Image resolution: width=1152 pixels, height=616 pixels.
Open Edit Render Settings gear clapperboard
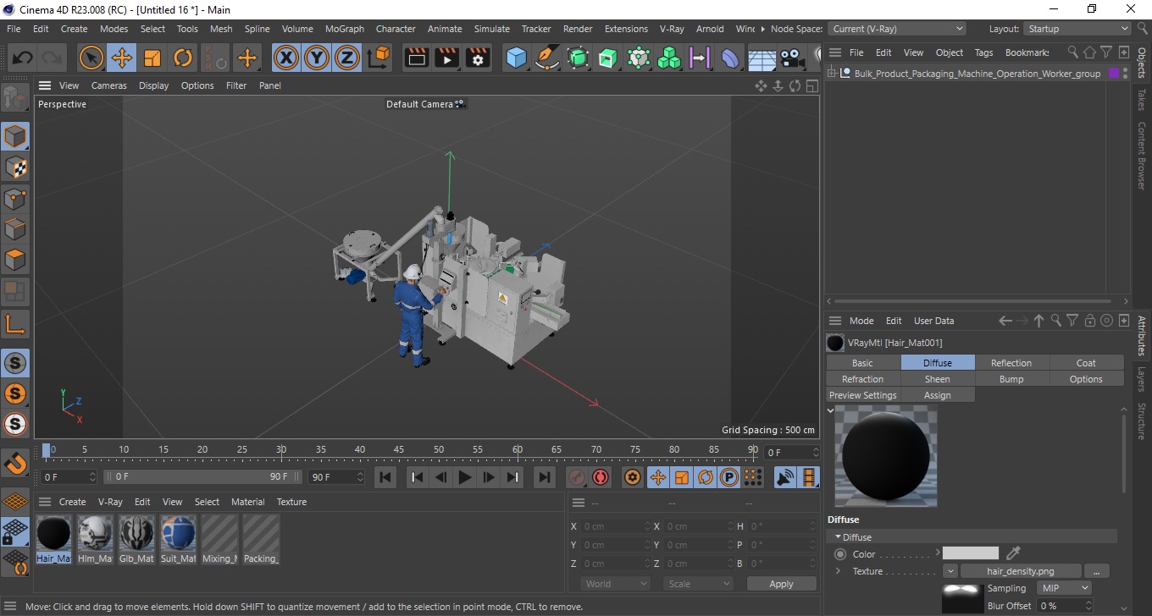click(x=479, y=58)
